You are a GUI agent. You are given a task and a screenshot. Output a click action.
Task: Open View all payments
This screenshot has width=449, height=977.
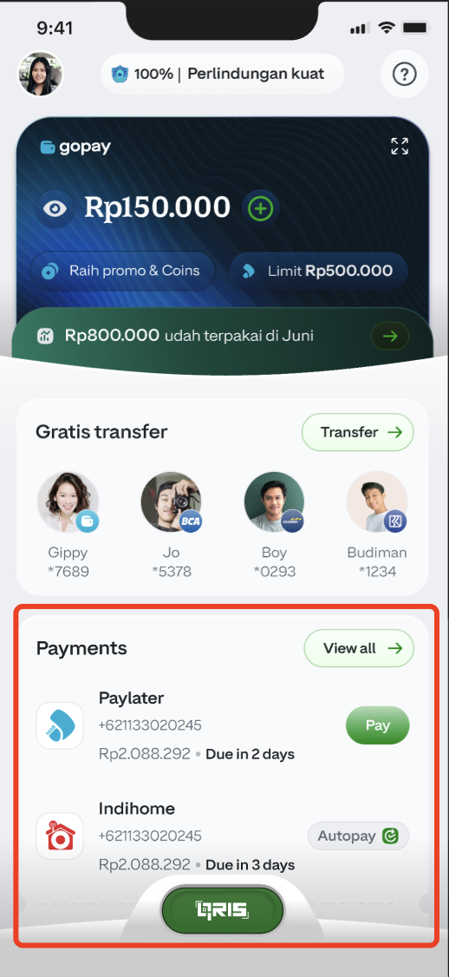point(359,649)
